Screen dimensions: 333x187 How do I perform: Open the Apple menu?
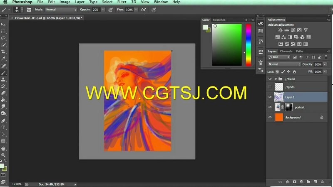tap(5, 2)
